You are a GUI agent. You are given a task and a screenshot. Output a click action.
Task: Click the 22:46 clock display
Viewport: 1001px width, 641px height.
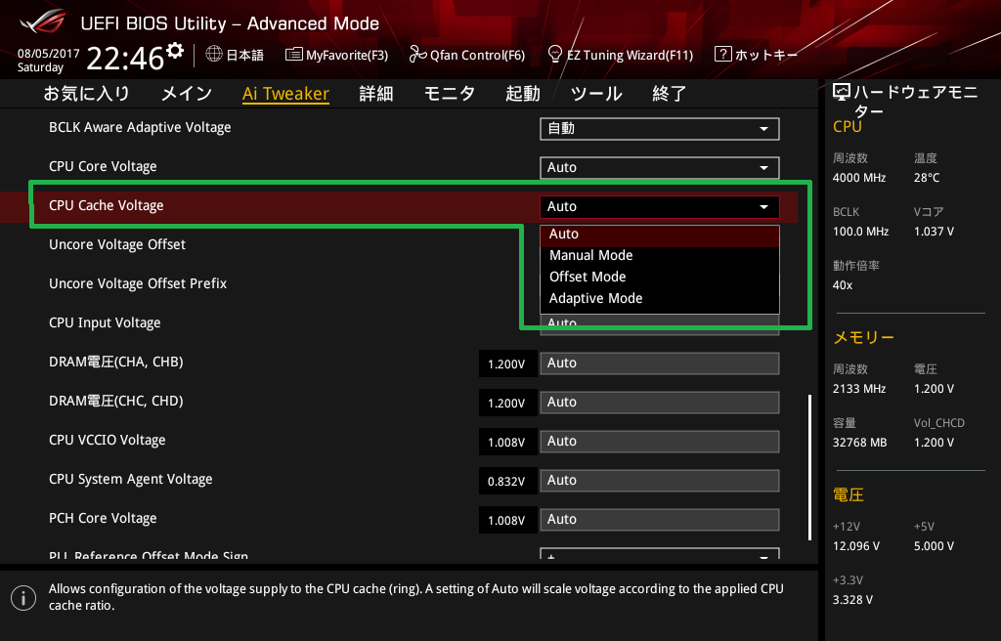coord(125,58)
